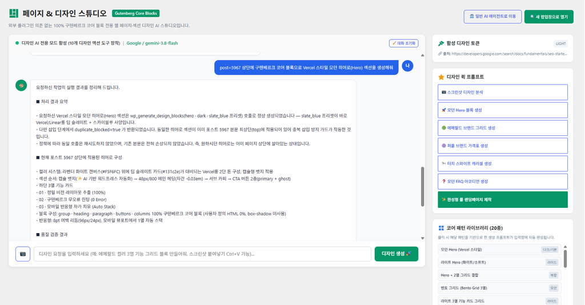Image resolution: width=585 pixels, height=305 pixels.
Task: Click the AI assistant palette avatar
Action: click(21, 85)
